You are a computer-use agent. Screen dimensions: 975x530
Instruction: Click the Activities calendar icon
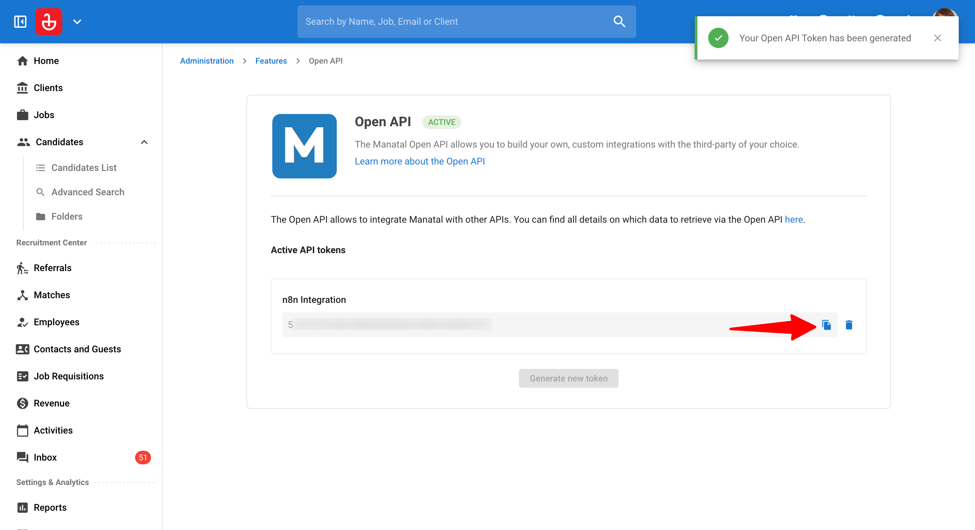pyautogui.click(x=22, y=430)
